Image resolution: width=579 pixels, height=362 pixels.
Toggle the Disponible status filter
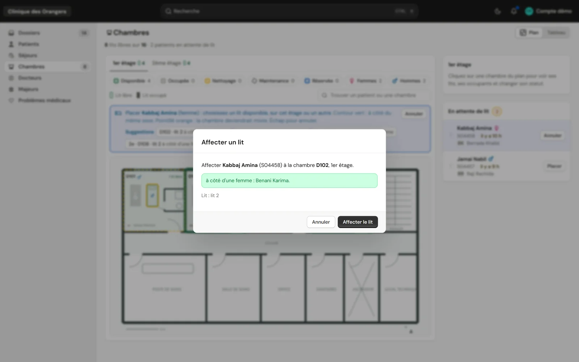coord(132,81)
